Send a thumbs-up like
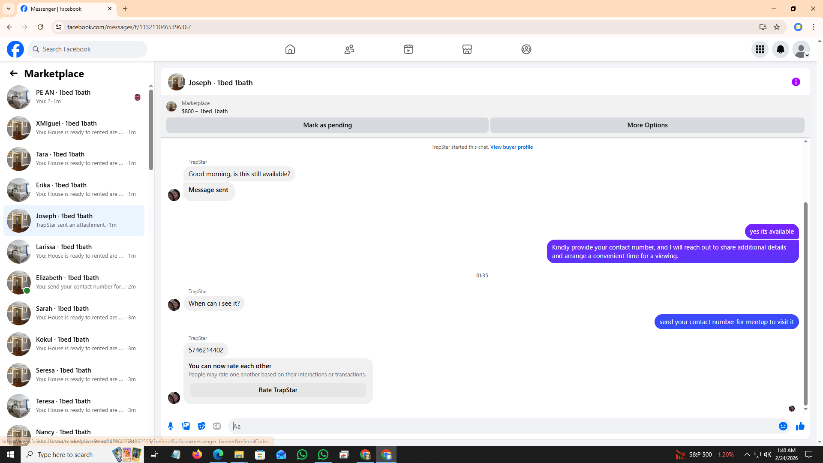Image resolution: width=823 pixels, height=463 pixels. [x=800, y=426]
